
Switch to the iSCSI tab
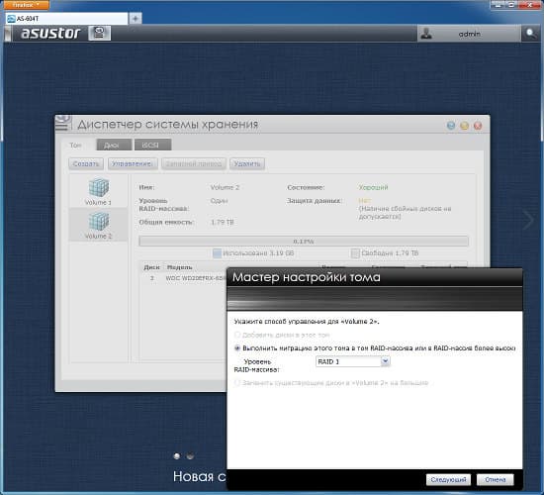point(152,146)
